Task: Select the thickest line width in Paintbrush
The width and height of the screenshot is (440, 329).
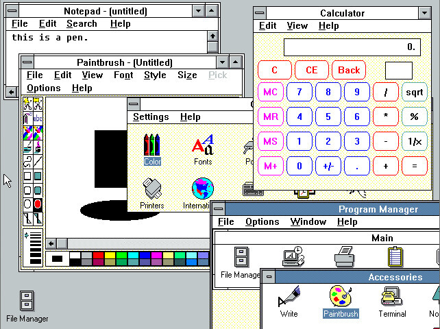Action: click(x=36, y=261)
